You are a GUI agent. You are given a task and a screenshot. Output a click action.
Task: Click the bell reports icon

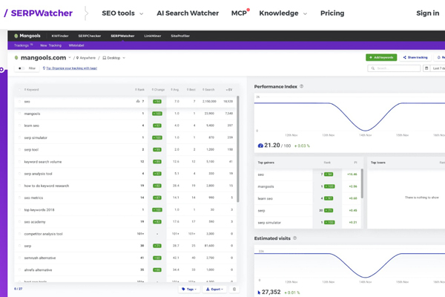point(439,57)
